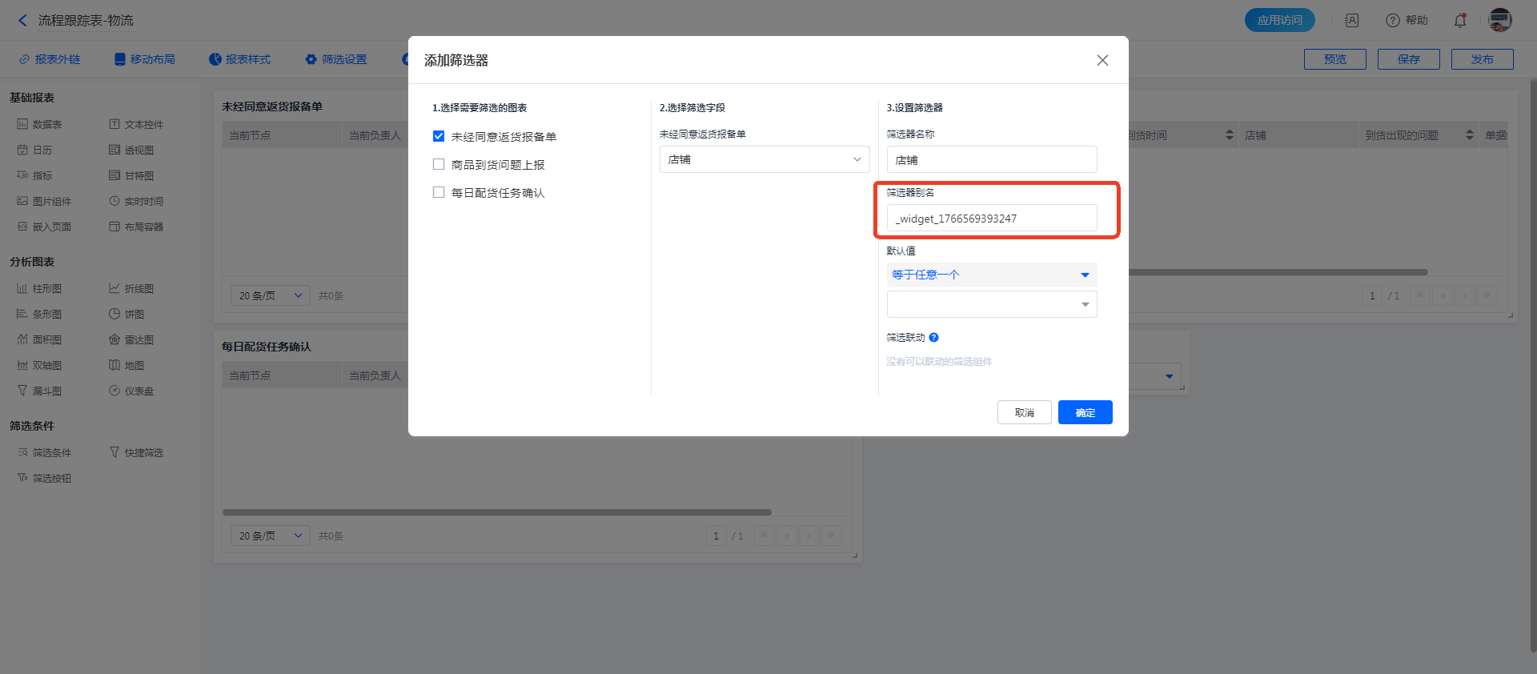The image size is (1537, 674).
Task: Select the 饼图 chart icon
Action: [x=114, y=314]
